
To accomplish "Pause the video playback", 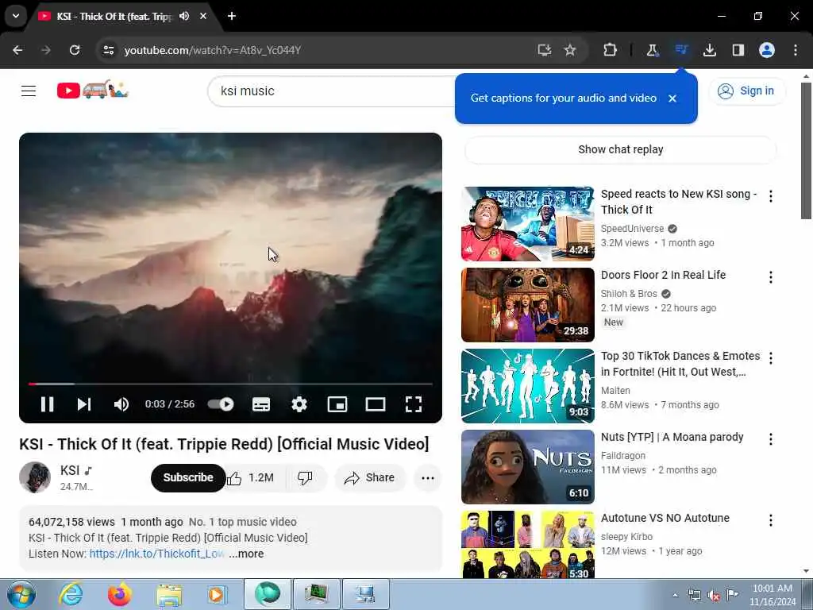I will pyautogui.click(x=47, y=404).
